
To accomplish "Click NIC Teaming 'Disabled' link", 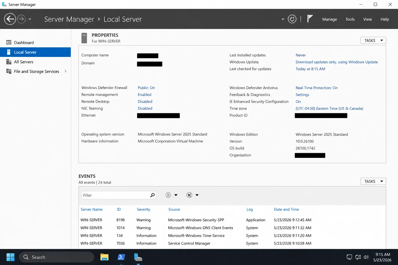I will 145,108.
